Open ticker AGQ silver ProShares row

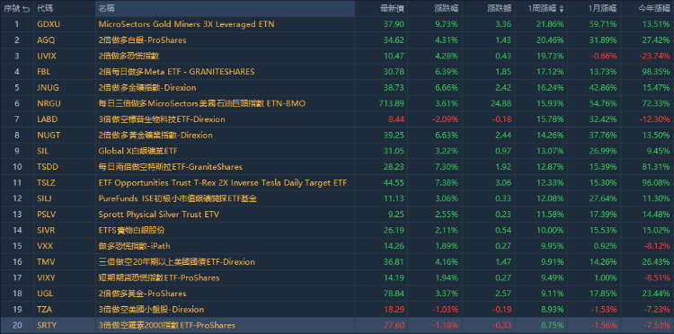[337, 40]
